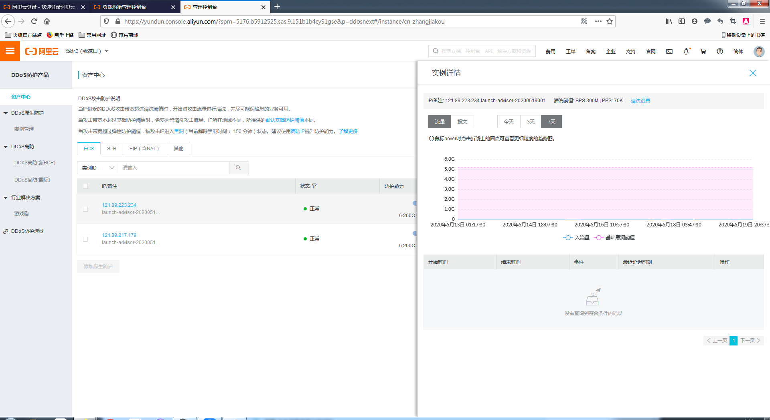Open the shopping cart icon
Viewport: 770px width, 420px height.
pyautogui.click(x=703, y=51)
